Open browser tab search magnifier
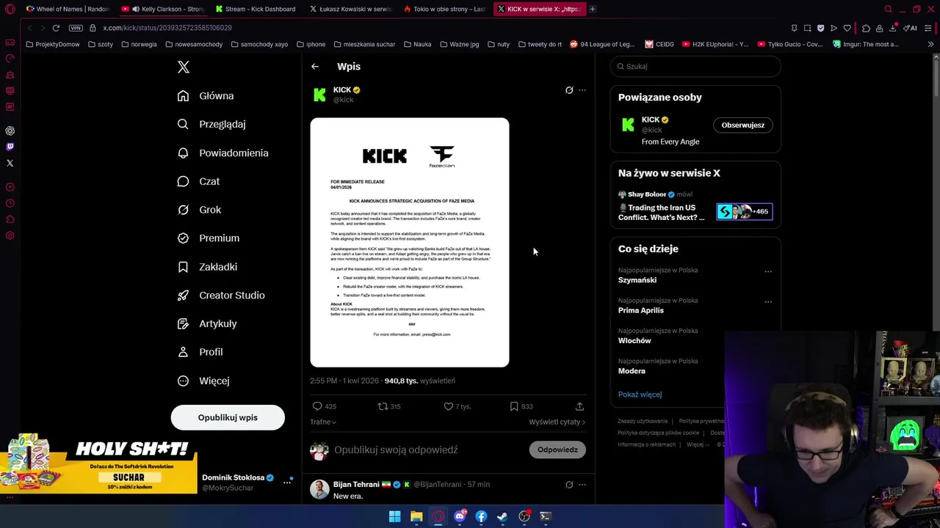 pos(888,9)
